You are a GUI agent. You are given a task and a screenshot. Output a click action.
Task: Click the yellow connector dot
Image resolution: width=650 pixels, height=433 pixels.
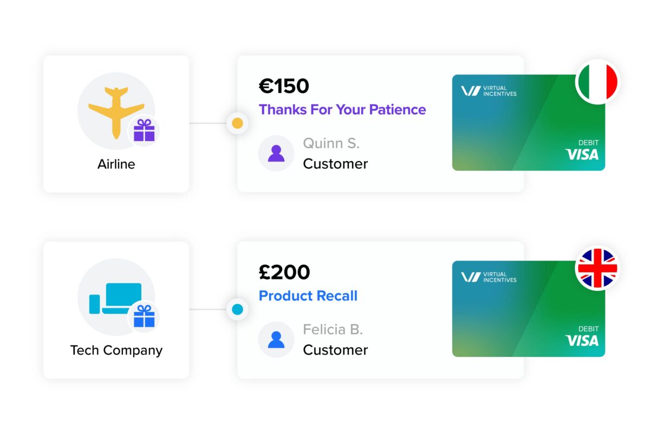pyautogui.click(x=237, y=123)
